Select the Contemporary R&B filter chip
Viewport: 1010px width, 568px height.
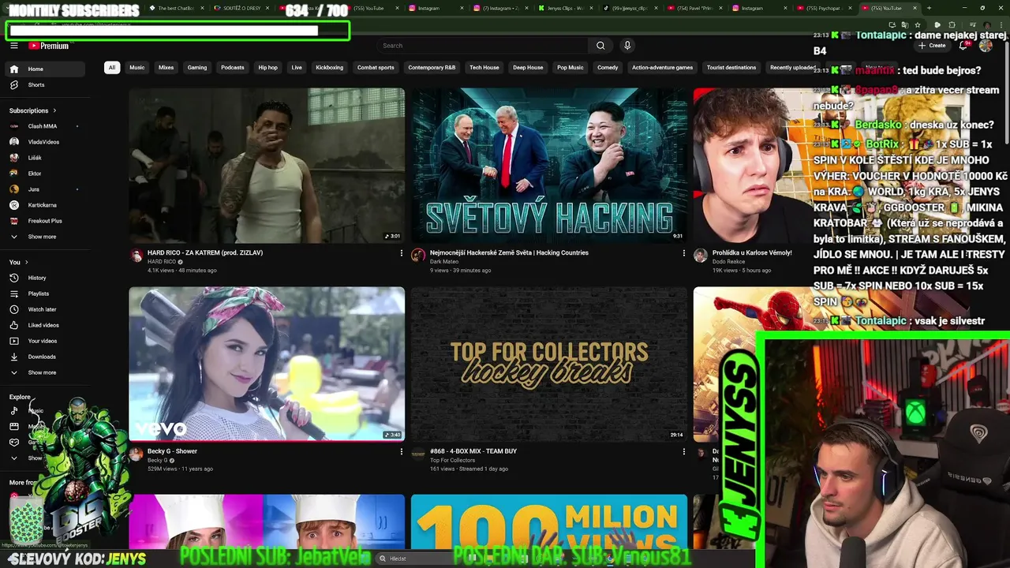(x=432, y=67)
